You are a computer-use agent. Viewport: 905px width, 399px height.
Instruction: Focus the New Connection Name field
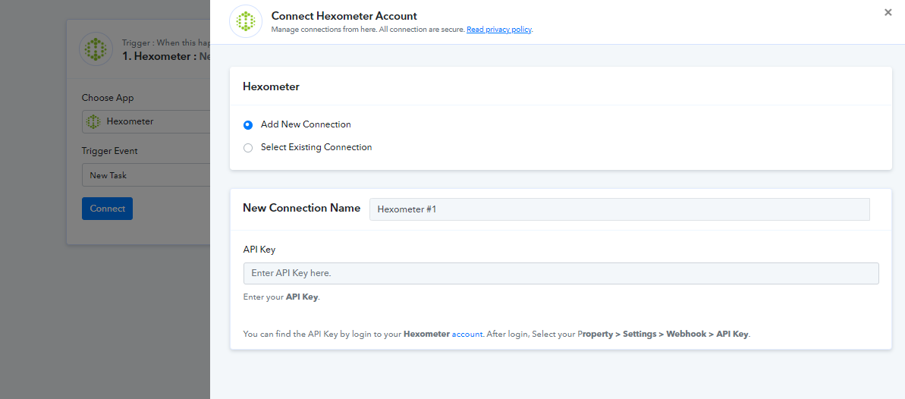click(619, 209)
